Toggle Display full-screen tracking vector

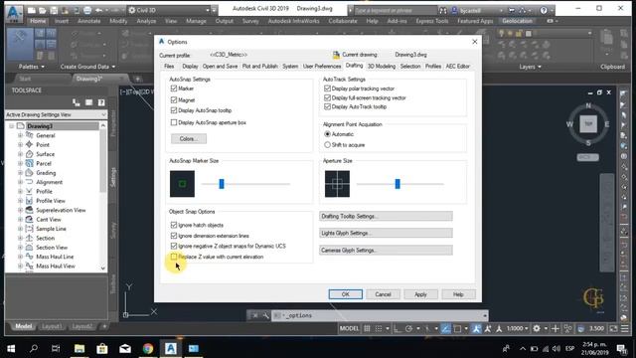[x=327, y=97]
